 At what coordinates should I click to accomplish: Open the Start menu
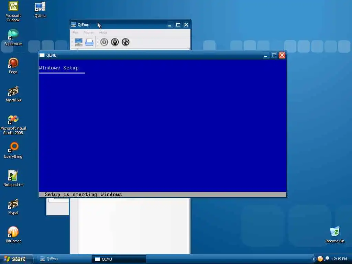pos(16,259)
